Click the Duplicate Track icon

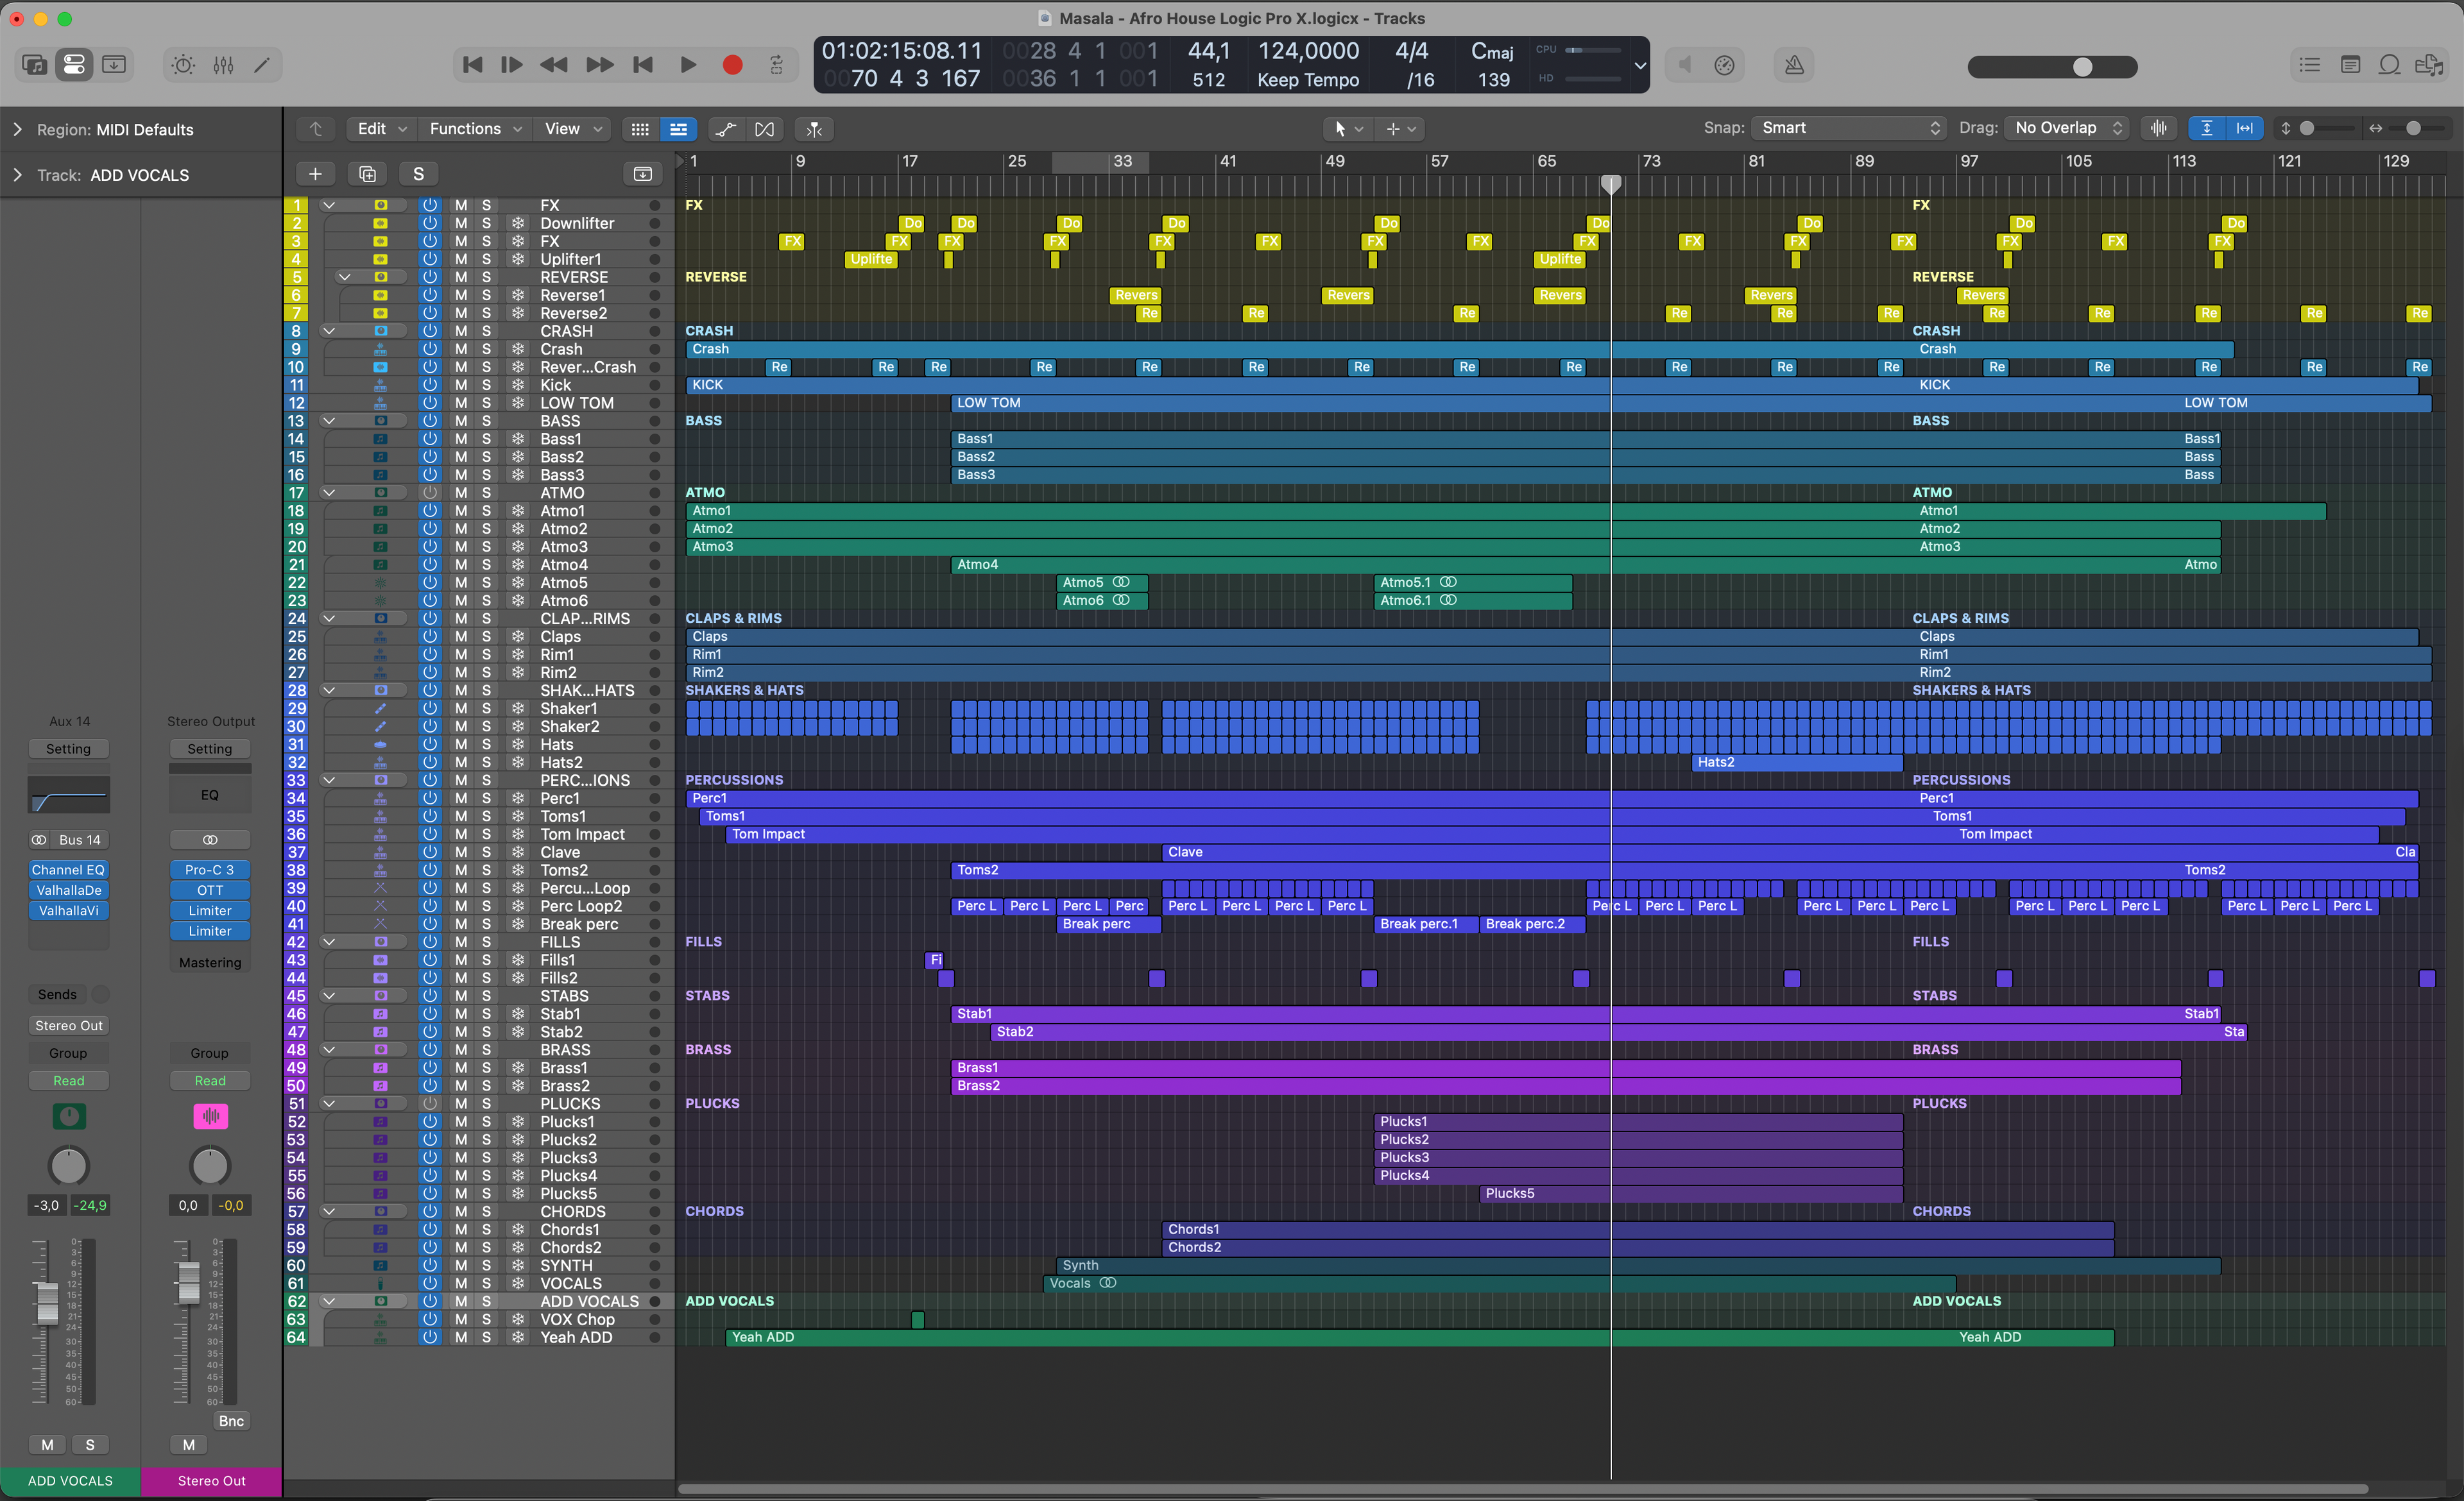click(x=367, y=174)
